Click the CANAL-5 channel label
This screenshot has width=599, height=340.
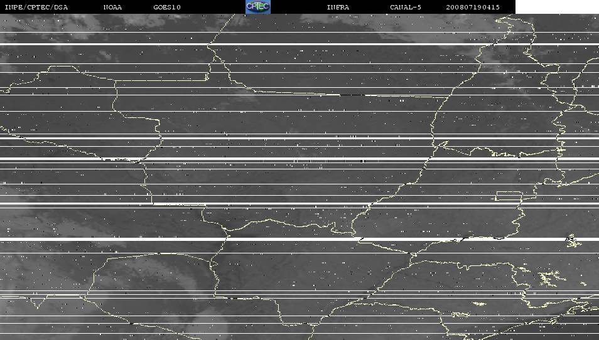(406, 8)
